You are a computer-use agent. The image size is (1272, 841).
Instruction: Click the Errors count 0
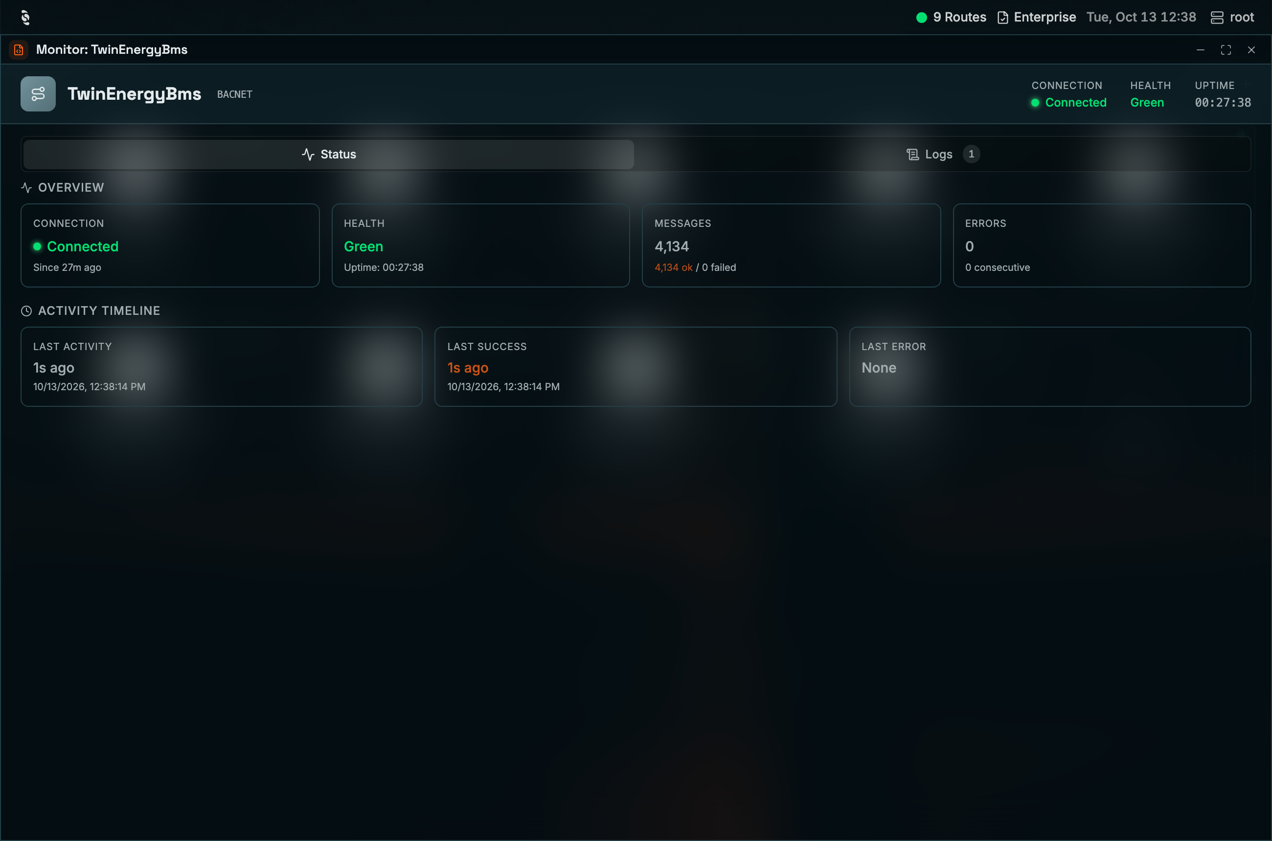(969, 247)
